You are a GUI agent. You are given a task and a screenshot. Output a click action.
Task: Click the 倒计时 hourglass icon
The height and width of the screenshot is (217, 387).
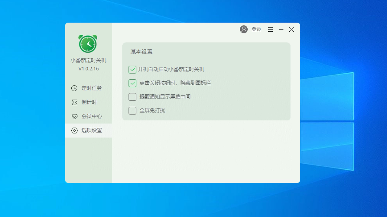coord(74,102)
